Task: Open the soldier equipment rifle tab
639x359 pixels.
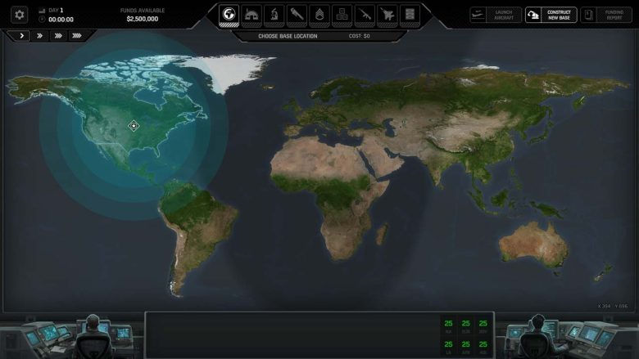Action: pyautogui.click(x=365, y=15)
